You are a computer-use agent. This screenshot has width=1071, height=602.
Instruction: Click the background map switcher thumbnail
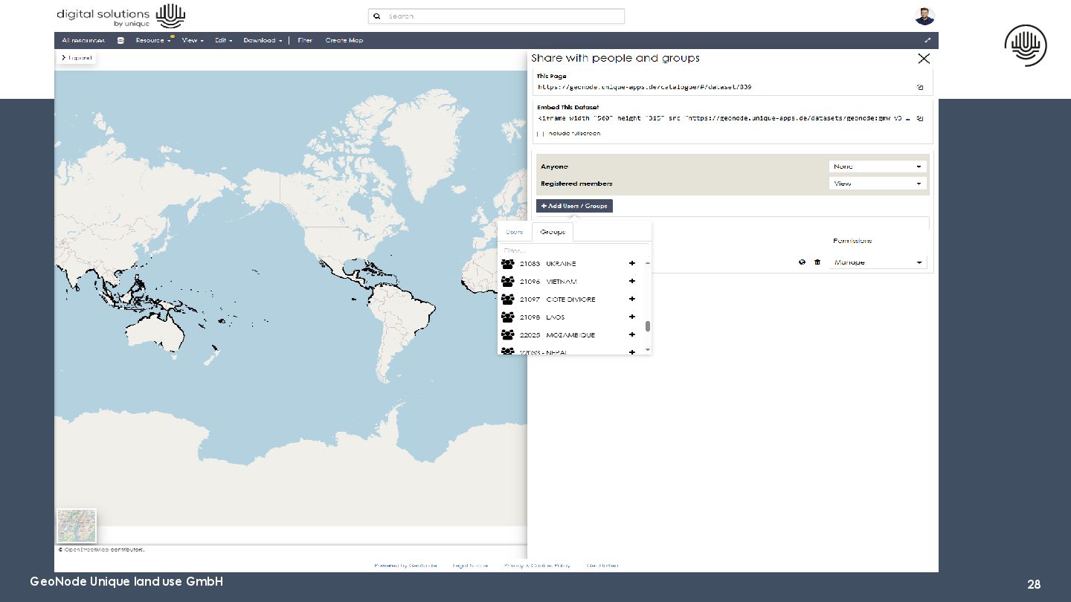[77, 525]
